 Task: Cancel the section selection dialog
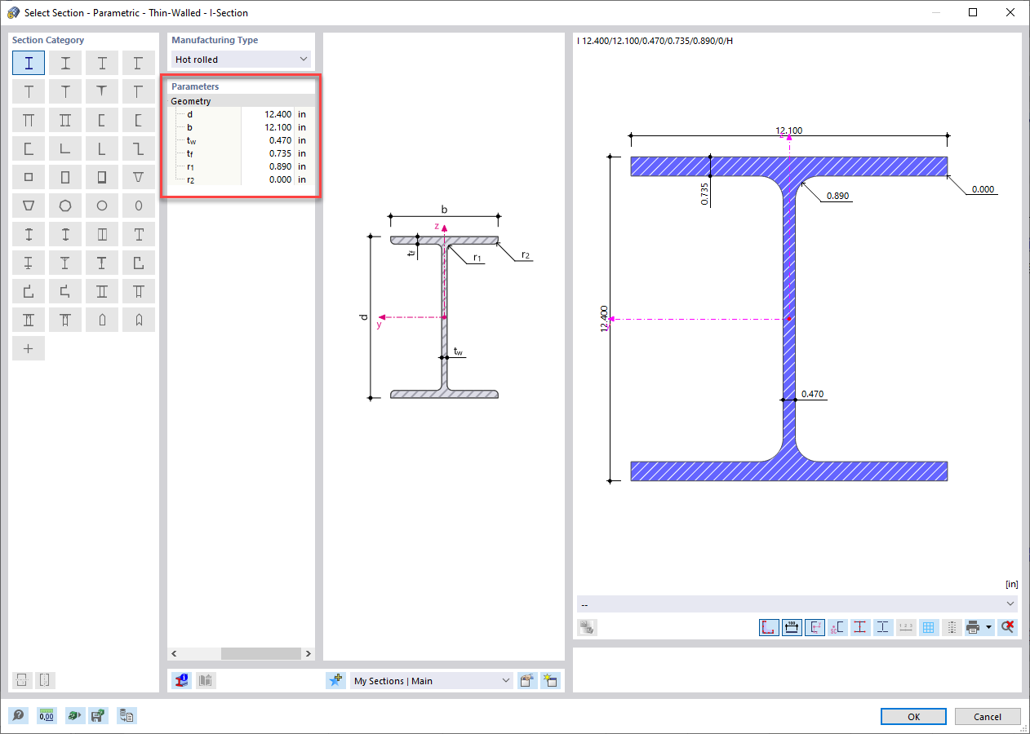pyautogui.click(x=988, y=716)
